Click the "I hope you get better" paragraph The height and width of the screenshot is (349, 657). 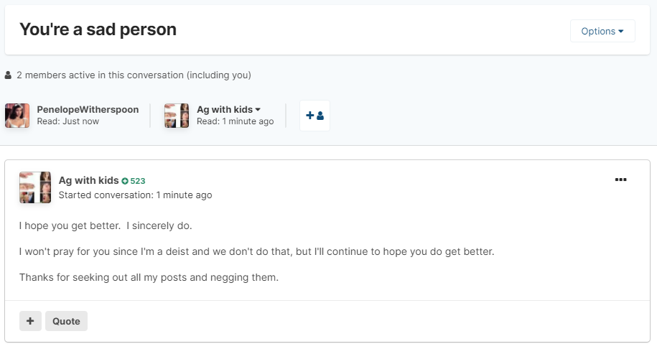(106, 226)
